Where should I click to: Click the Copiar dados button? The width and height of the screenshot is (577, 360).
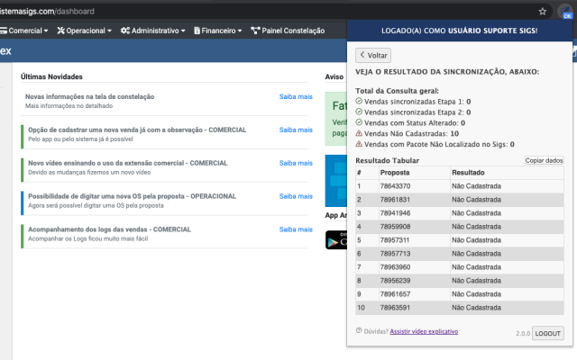tap(544, 160)
